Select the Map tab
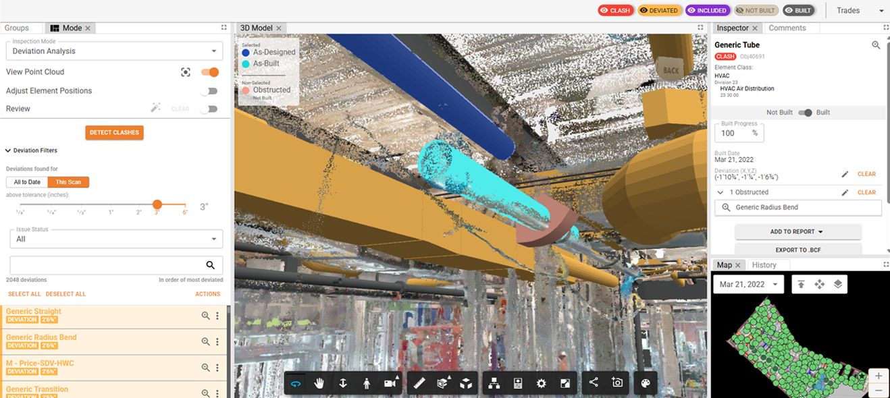The height and width of the screenshot is (398, 890). (729, 265)
